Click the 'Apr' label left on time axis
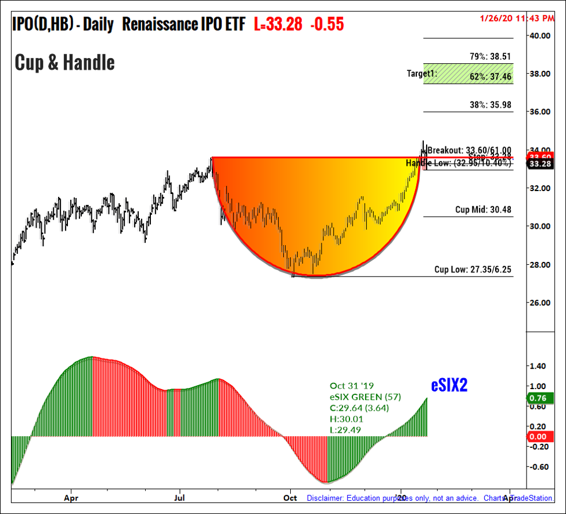Viewport: 566px width, 514px height. point(71,498)
